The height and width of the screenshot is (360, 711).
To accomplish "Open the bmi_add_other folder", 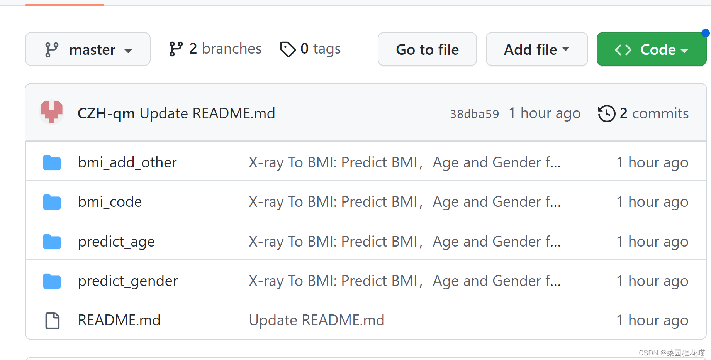I will (127, 162).
